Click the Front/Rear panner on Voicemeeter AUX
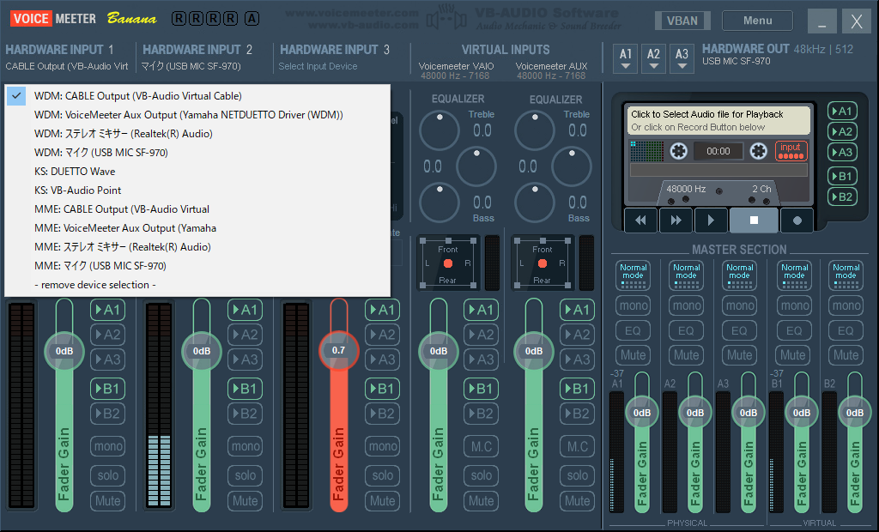This screenshot has height=532, width=879. click(x=543, y=263)
